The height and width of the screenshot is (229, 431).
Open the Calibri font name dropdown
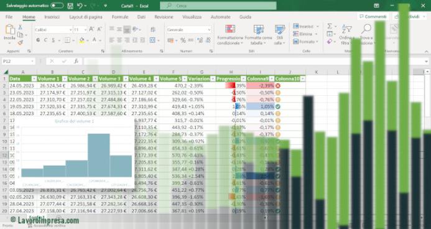click(x=71, y=29)
